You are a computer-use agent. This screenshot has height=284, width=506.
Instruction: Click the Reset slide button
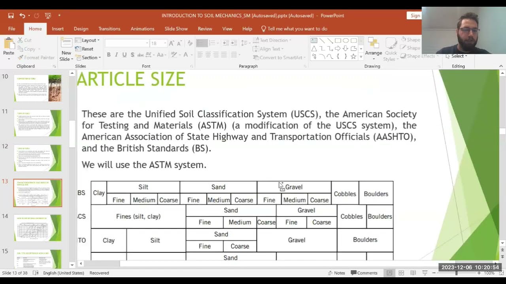coord(84,49)
